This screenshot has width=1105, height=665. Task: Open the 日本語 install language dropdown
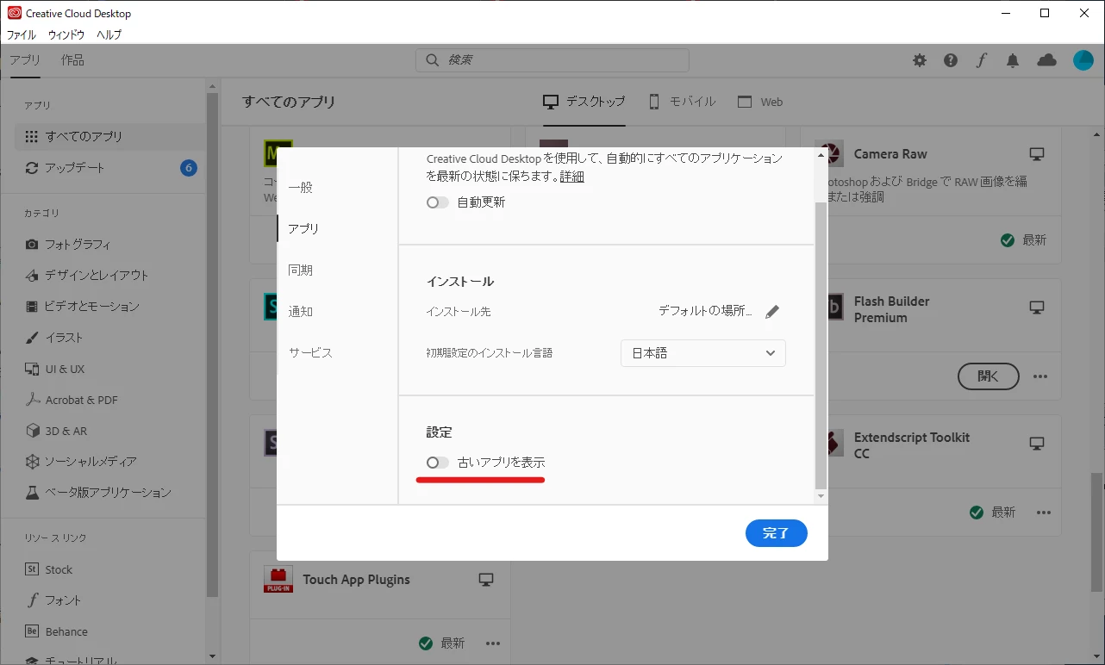[703, 353]
